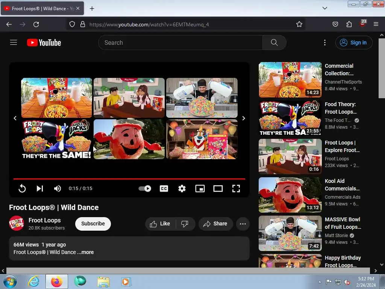Skip to the next video
This screenshot has width=385, height=289.
coord(40,189)
